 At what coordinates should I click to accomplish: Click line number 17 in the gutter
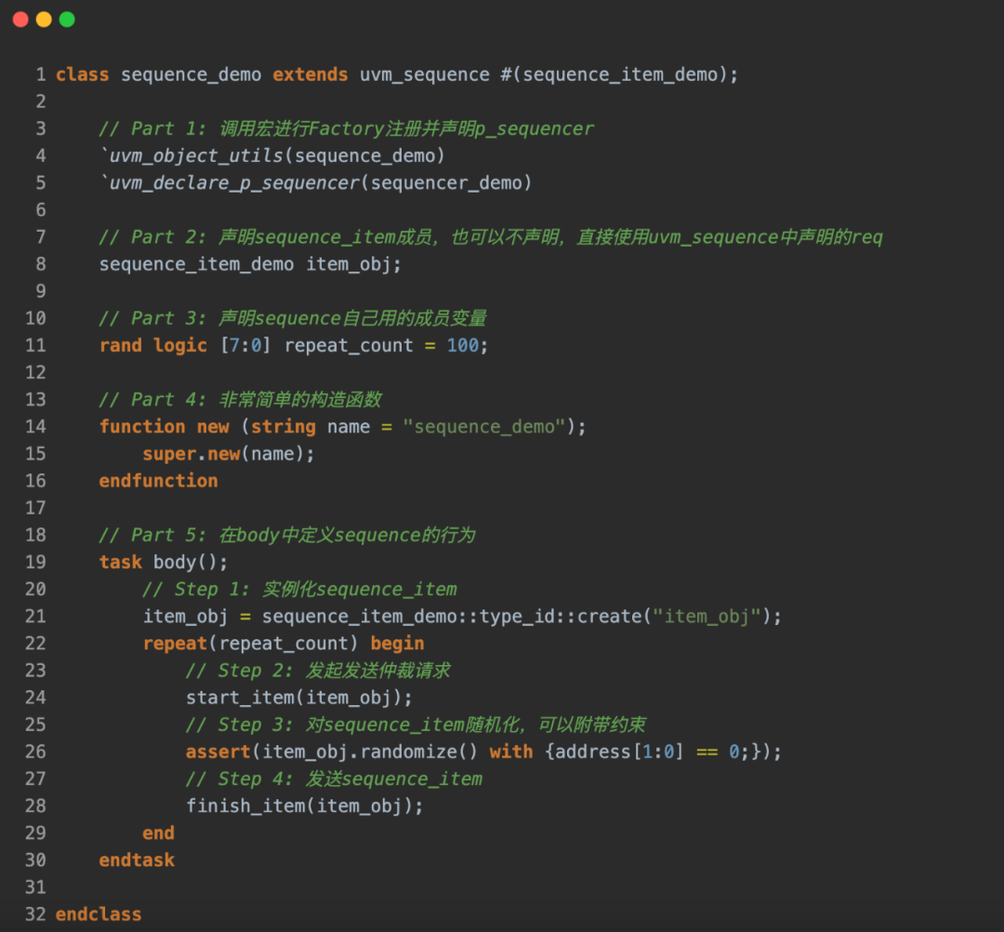click(x=36, y=508)
